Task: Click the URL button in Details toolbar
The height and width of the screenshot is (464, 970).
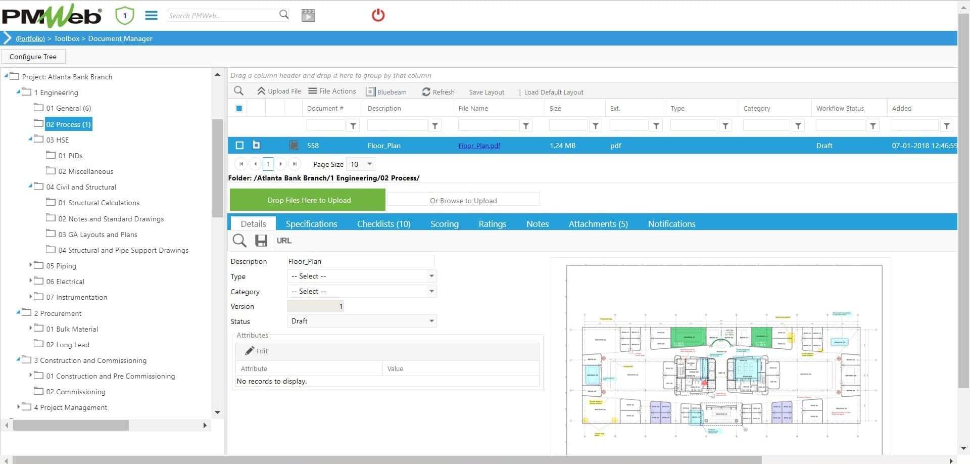Action: [284, 241]
